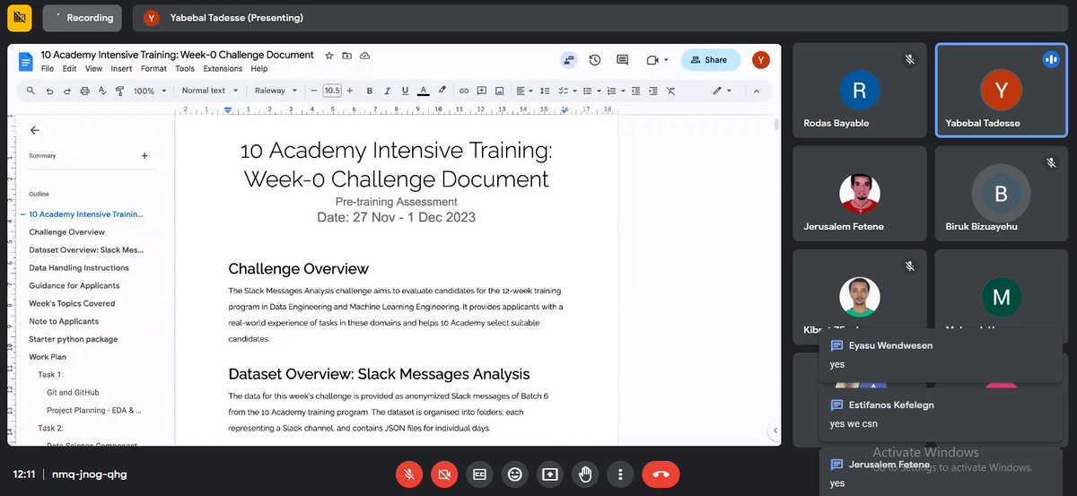The image size is (1077, 496).
Task: Show document comments icon
Action: [622, 60]
